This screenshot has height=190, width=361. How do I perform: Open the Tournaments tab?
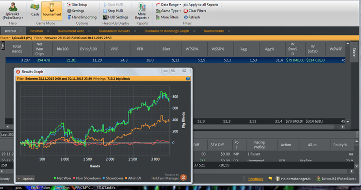point(214,31)
